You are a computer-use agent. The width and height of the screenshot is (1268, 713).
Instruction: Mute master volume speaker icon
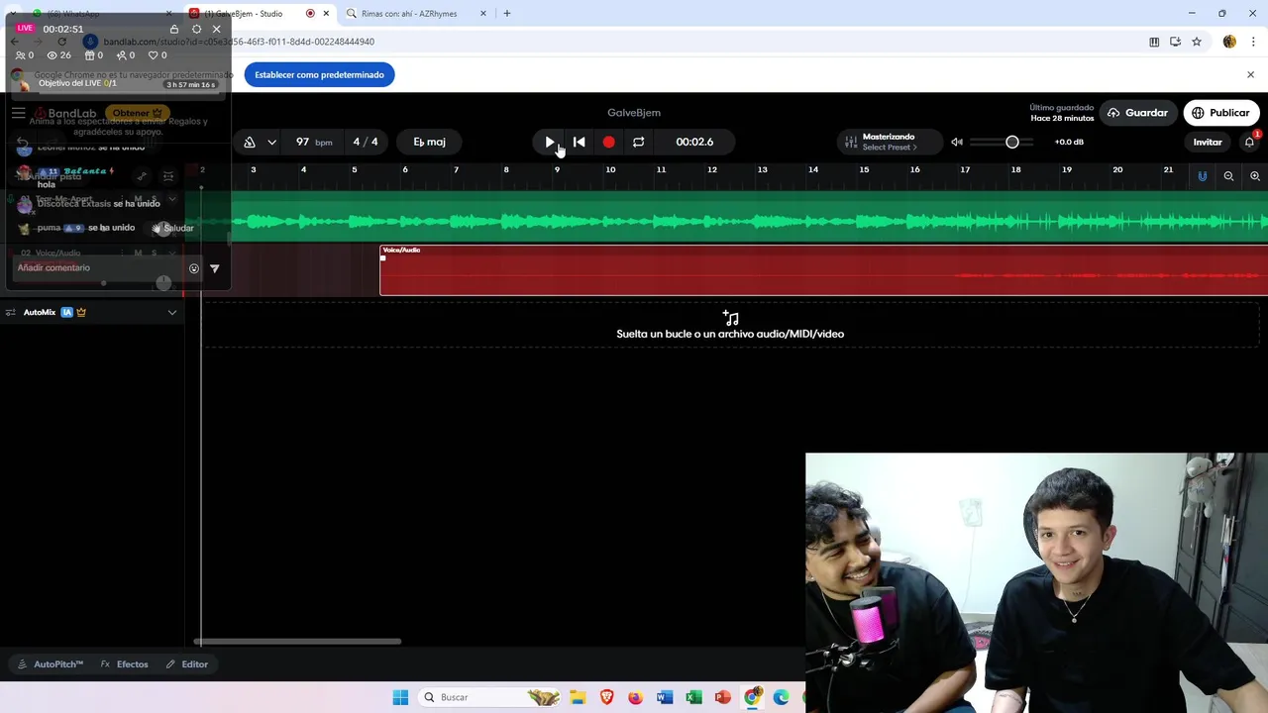[x=956, y=142]
